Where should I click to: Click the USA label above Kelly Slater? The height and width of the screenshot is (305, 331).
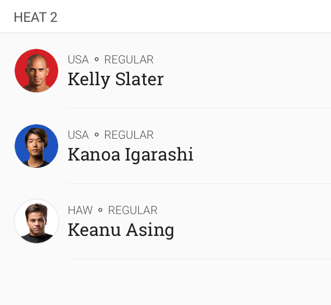[78, 60]
